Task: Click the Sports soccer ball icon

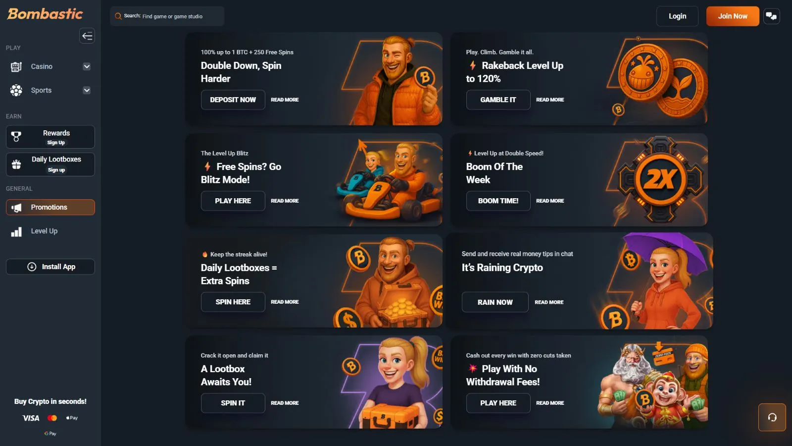Action: coord(16,90)
